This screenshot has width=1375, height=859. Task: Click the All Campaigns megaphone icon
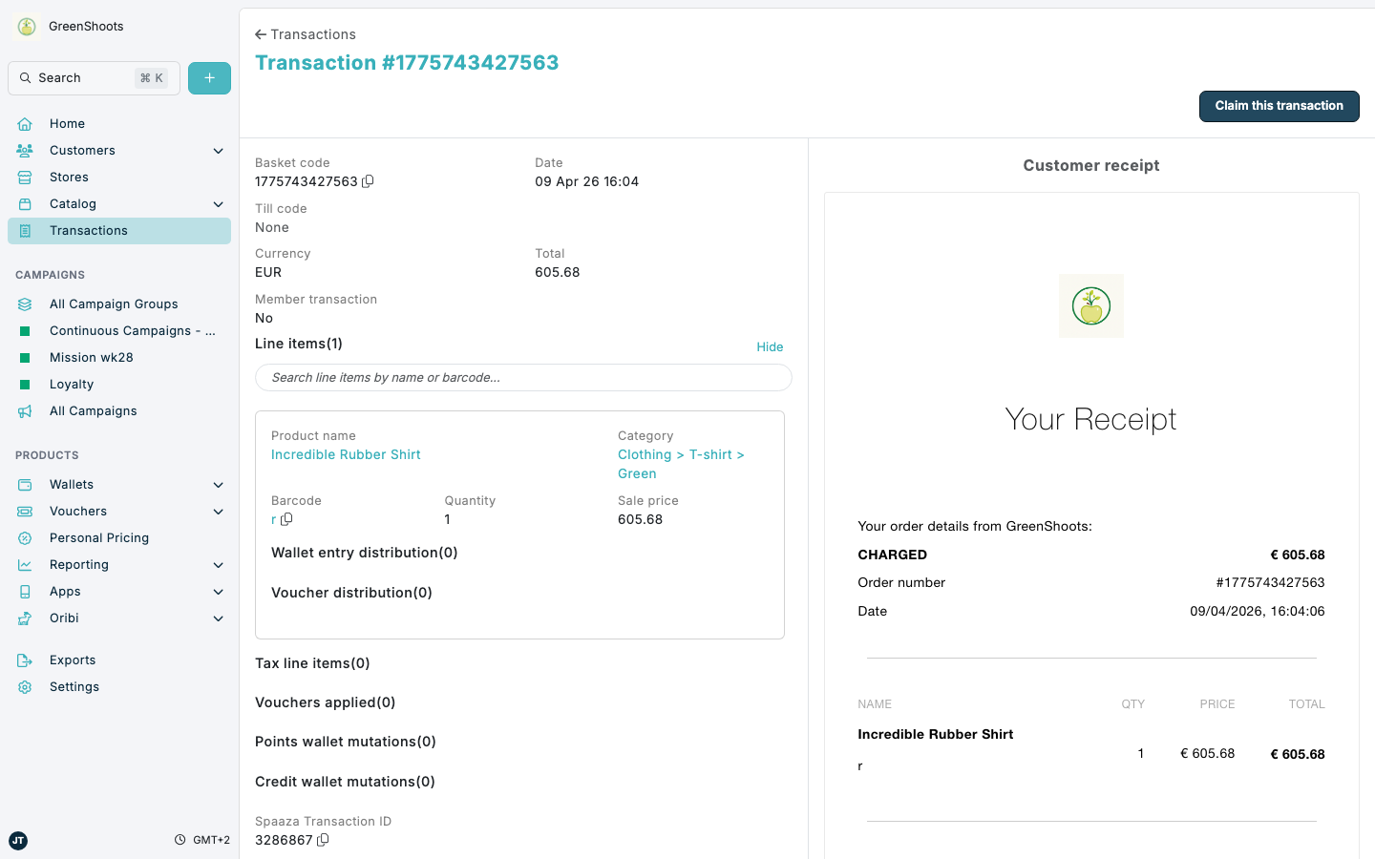click(25, 410)
